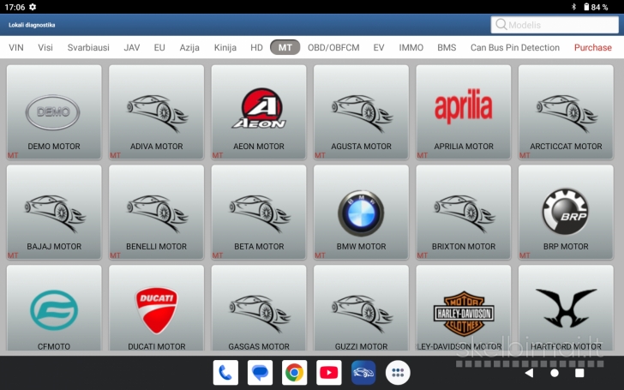
Task: Open the IMMO category tab
Action: [411, 48]
